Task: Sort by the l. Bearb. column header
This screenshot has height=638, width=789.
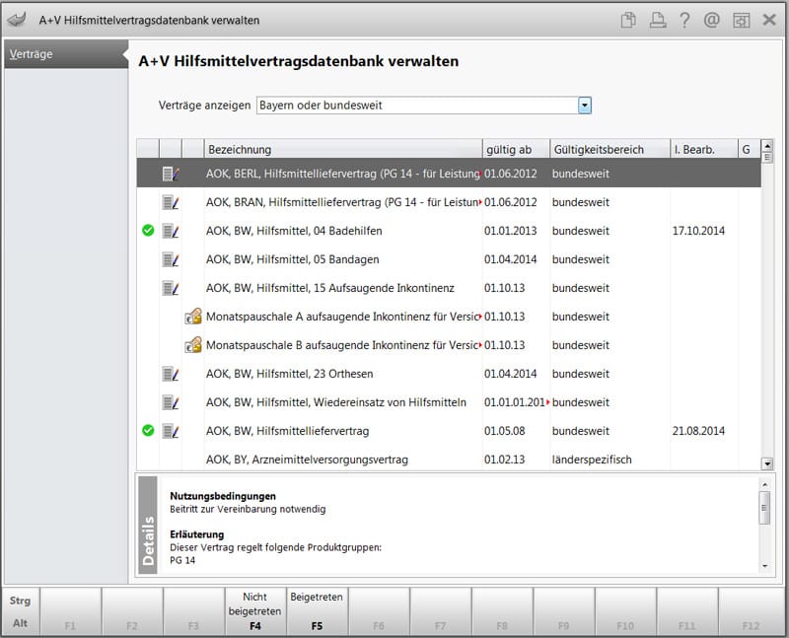Action: pos(704,149)
